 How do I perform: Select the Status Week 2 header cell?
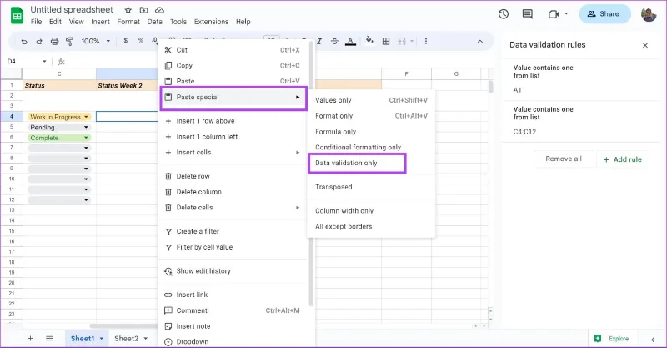[127, 86]
